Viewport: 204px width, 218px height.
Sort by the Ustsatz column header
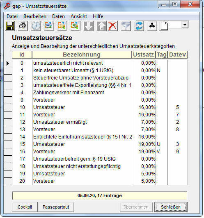point(144,54)
